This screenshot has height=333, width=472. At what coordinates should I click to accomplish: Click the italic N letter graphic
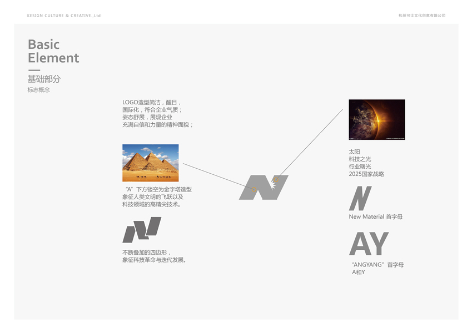pyautogui.click(x=360, y=198)
